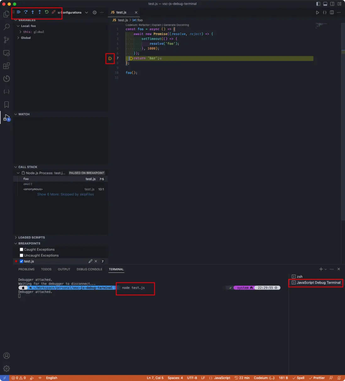The height and width of the screenshot is (381, 345).
Task: Continue debugging with the Continue button
Action: click(19, 12)
